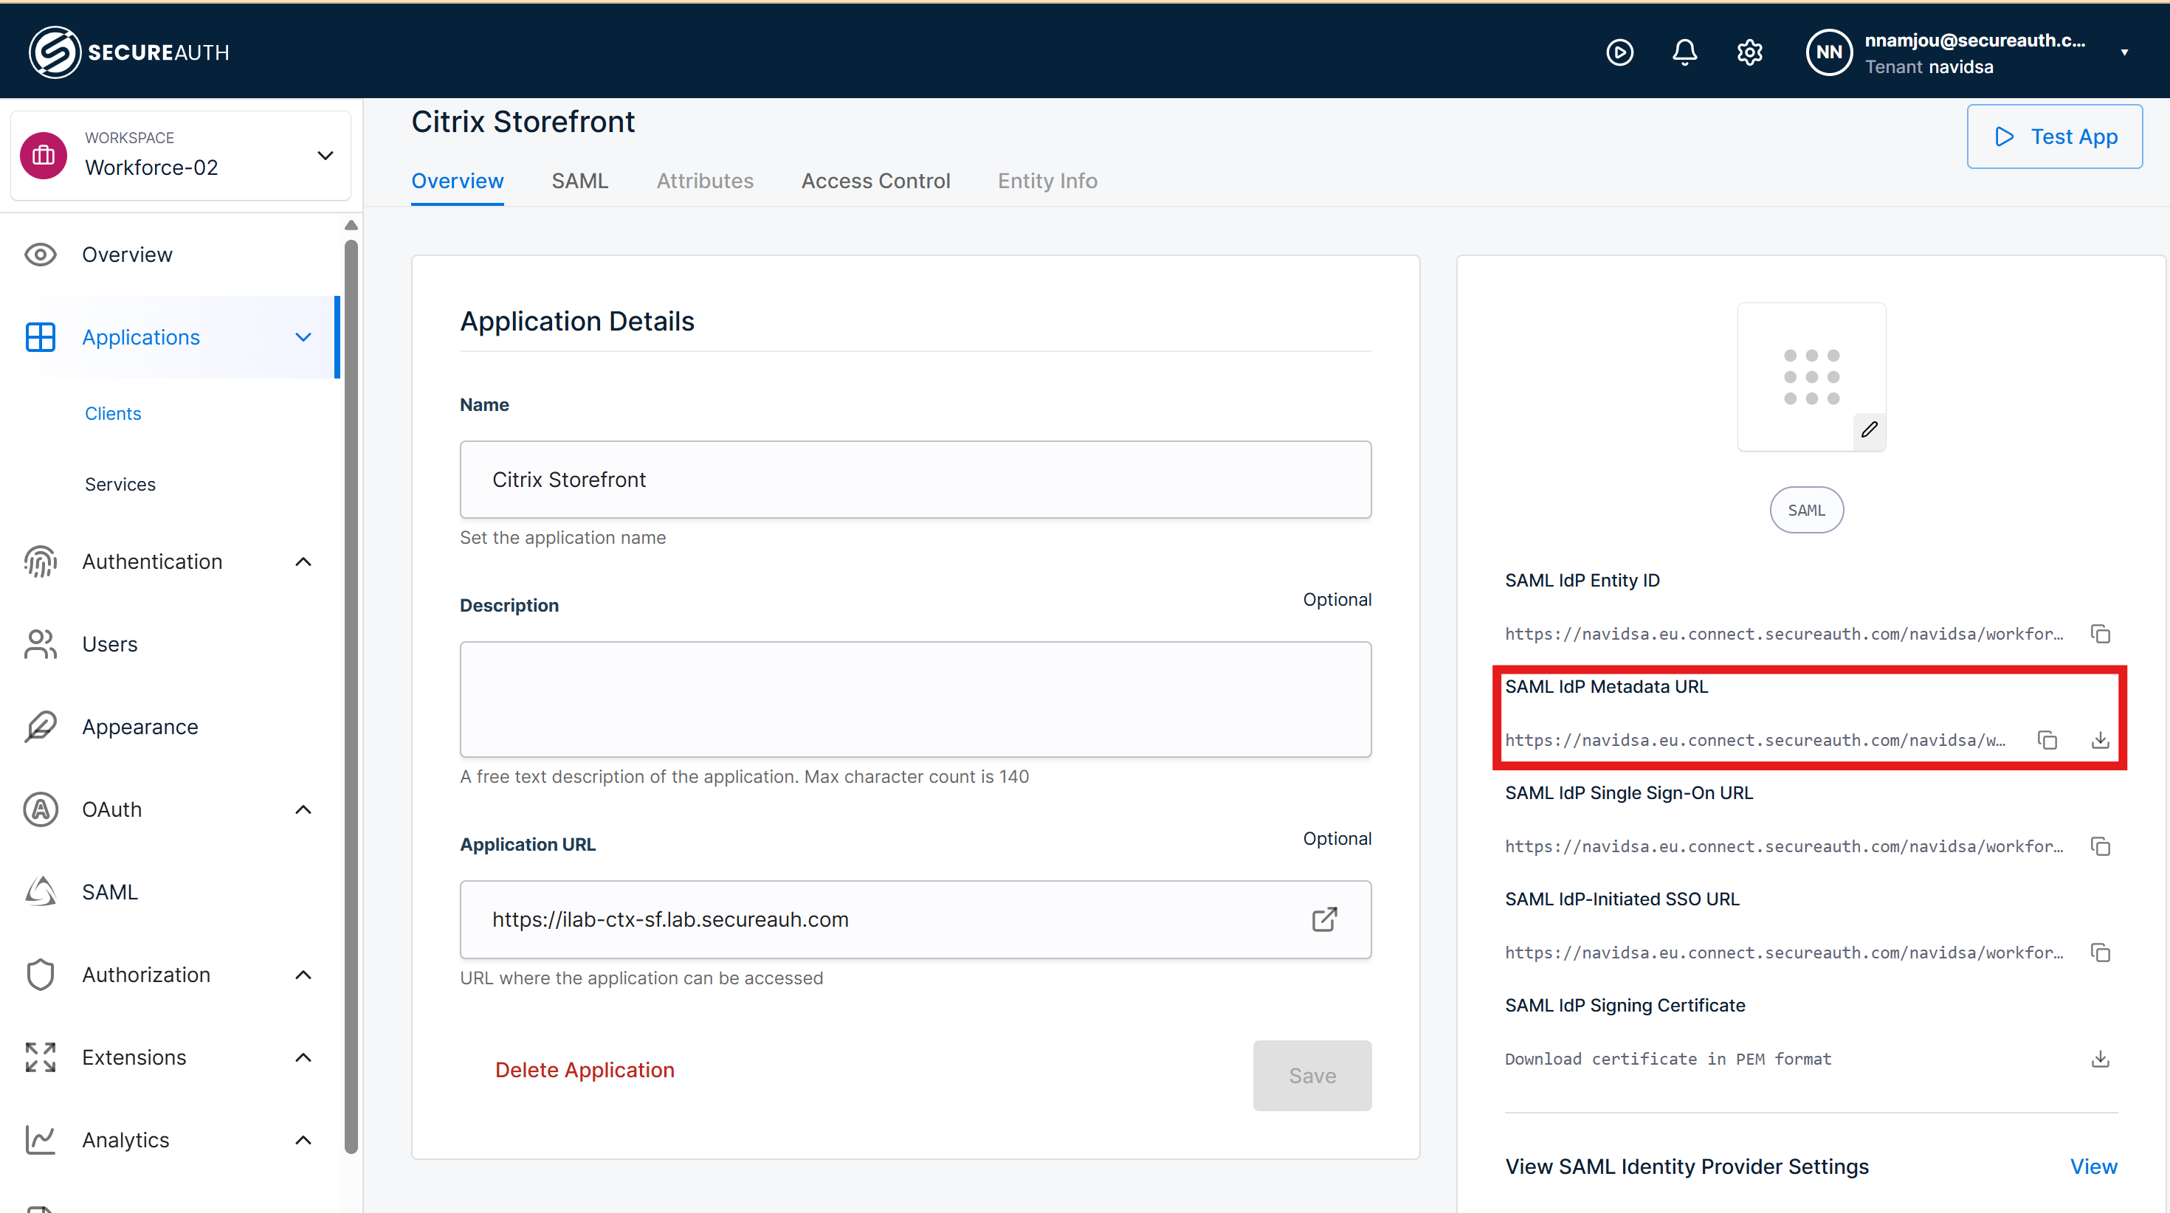2170x1213 pixels.
Task: Focus the Application URL input field
Action: coord(914,920)
